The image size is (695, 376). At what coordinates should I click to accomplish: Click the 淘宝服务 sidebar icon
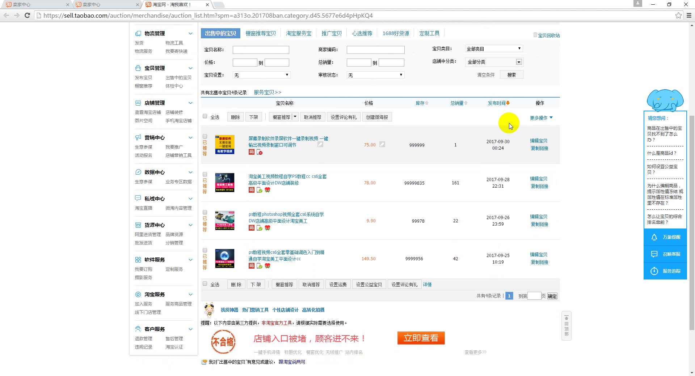[x=138, y=294]
